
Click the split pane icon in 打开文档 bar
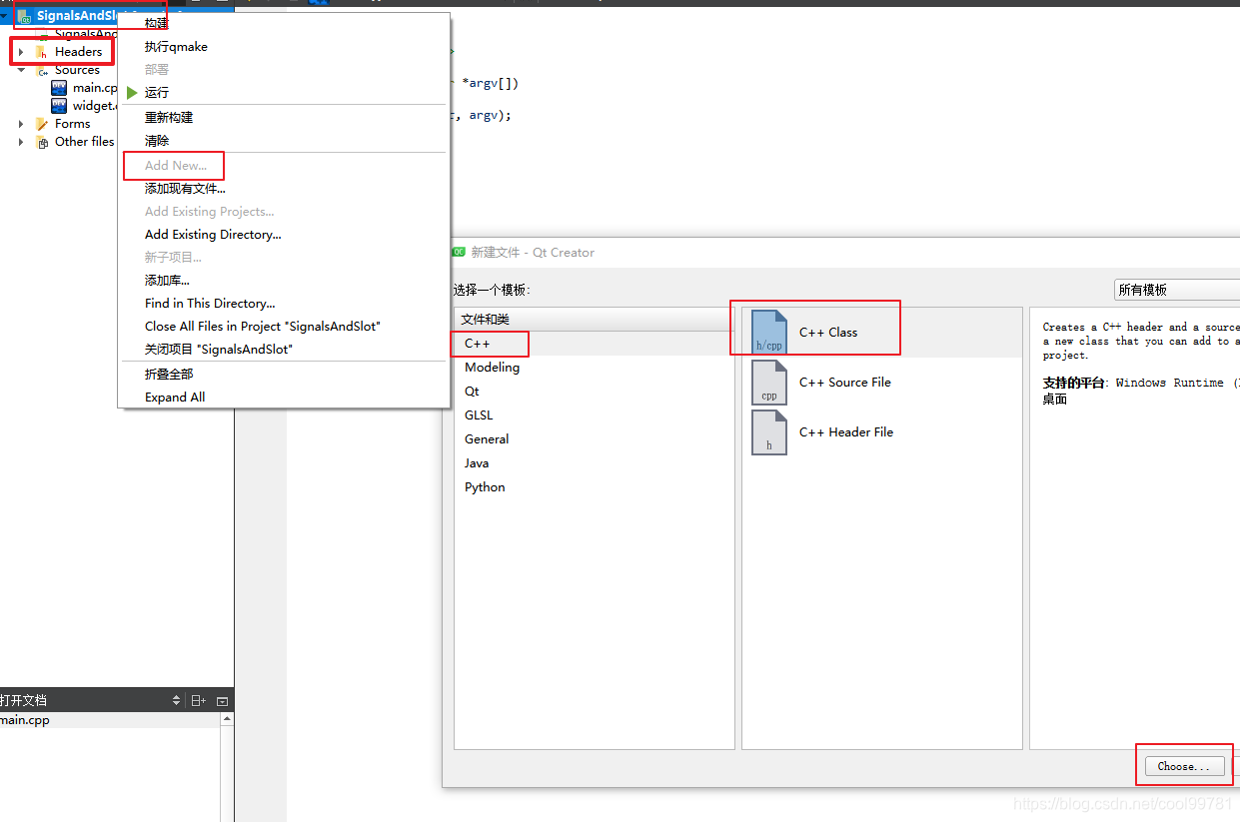point(198,701)
